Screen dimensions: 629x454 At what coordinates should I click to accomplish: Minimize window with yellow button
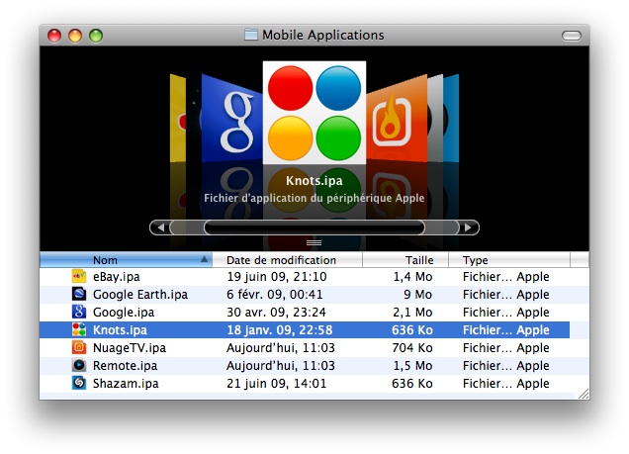pyautogui.click(x=75, y=36)
